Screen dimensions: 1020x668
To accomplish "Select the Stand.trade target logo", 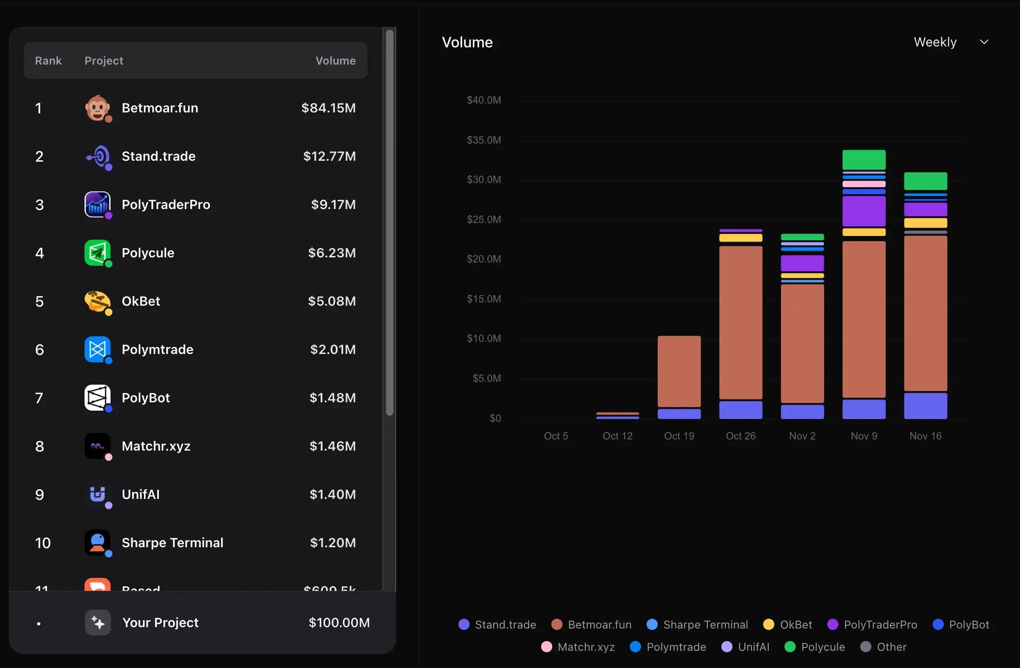I will 98,157.
